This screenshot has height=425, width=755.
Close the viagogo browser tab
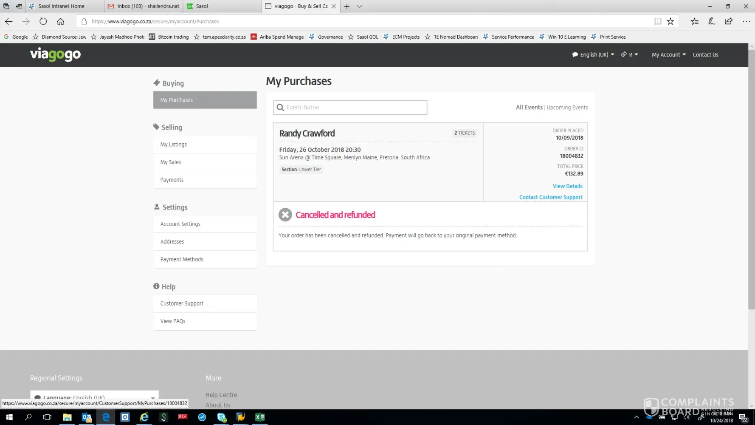(x=334, y=6)
